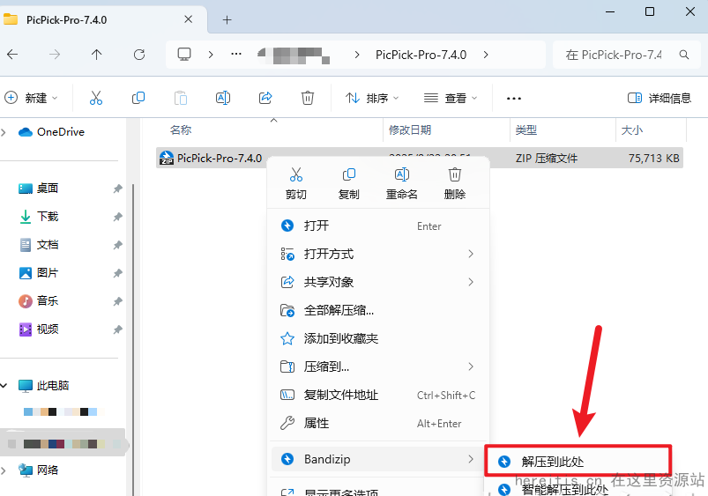The width and height of the screenshot is (708, 496).
Task: Open the 压缩到... submenu
Action: (378, 366)
